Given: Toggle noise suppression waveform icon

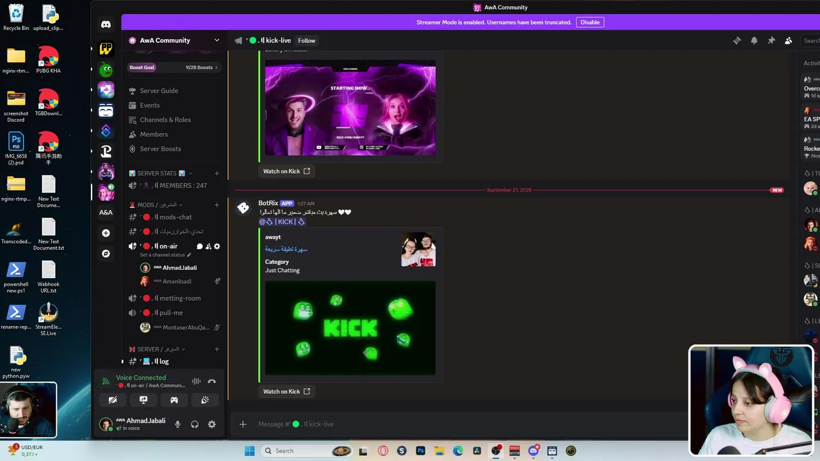Looking at the screenshot, I should pos(197,382).
